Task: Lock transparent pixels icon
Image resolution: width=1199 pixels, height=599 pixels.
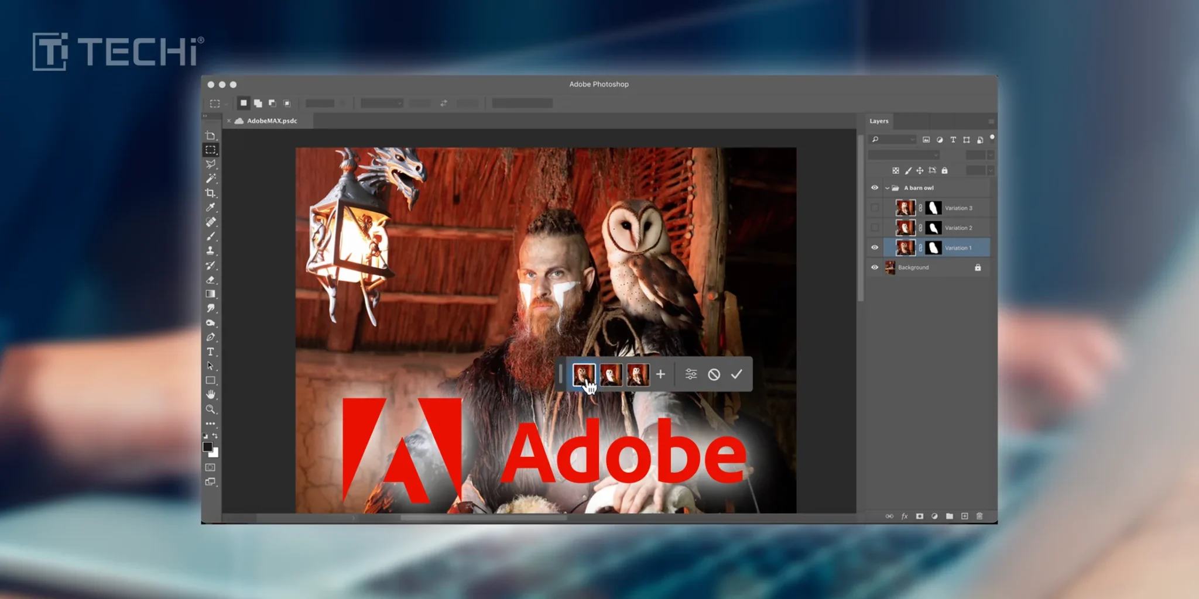Action: coord(896,170)
